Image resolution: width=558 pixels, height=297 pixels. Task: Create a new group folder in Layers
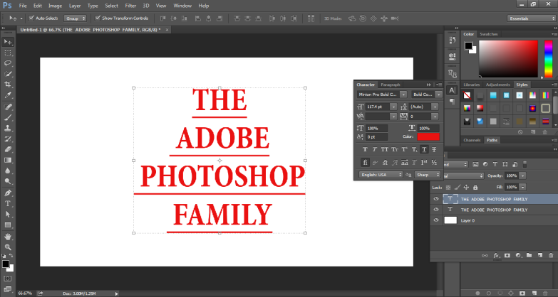[529, 255]
